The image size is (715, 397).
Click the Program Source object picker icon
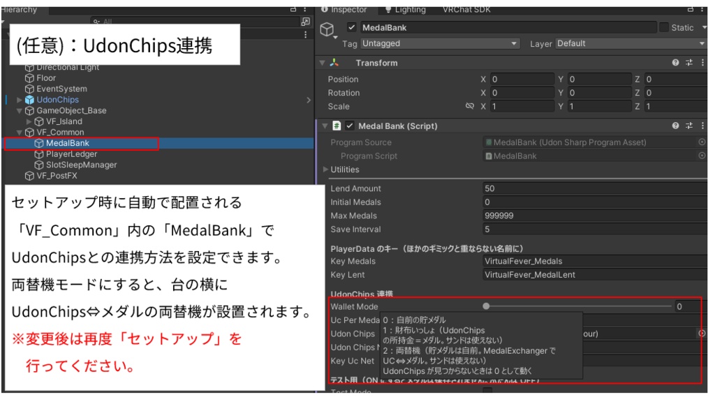(x=702, y=142)
